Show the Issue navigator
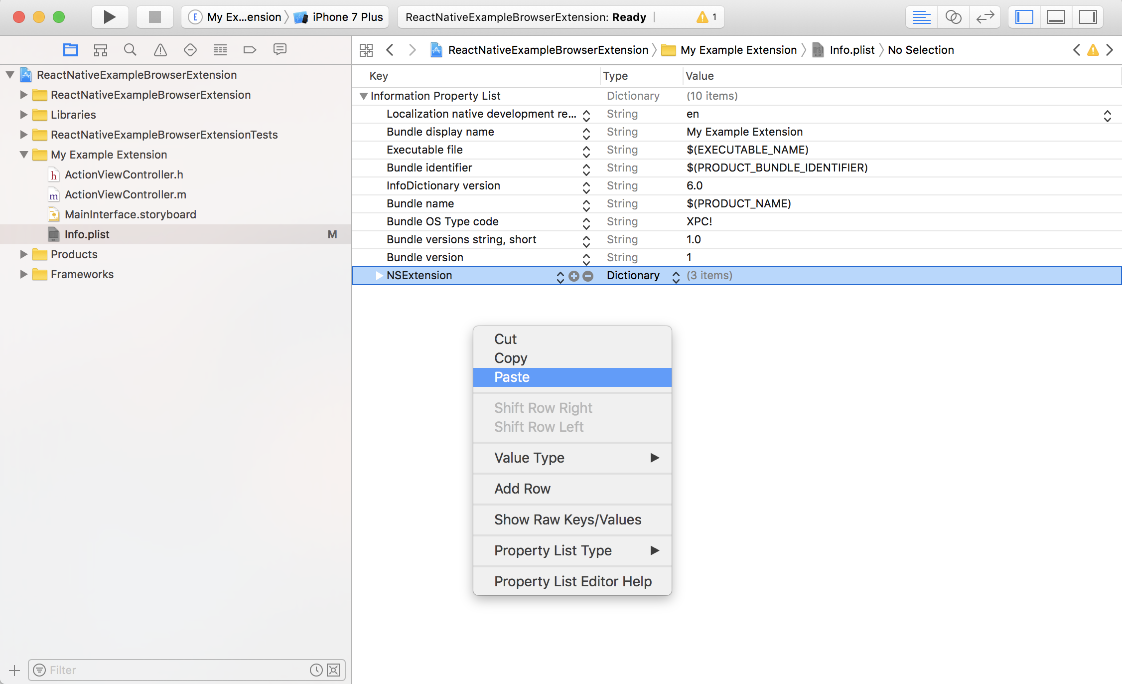The image size is (1122, 684). (x=160, y=50)
